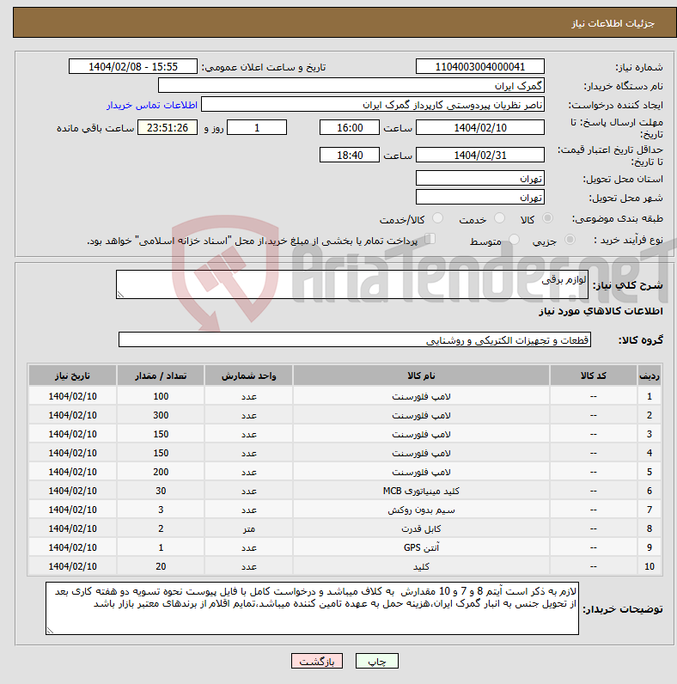Click the validity time field 18:40

pos(350,155)
